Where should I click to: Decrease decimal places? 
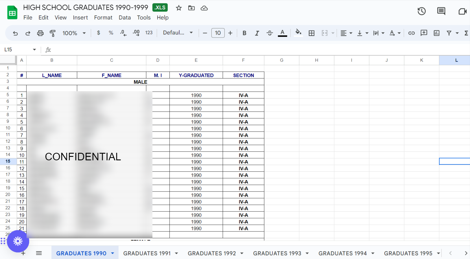tap(123, 33)
